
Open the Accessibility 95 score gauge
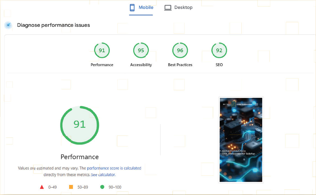[141, 51]
